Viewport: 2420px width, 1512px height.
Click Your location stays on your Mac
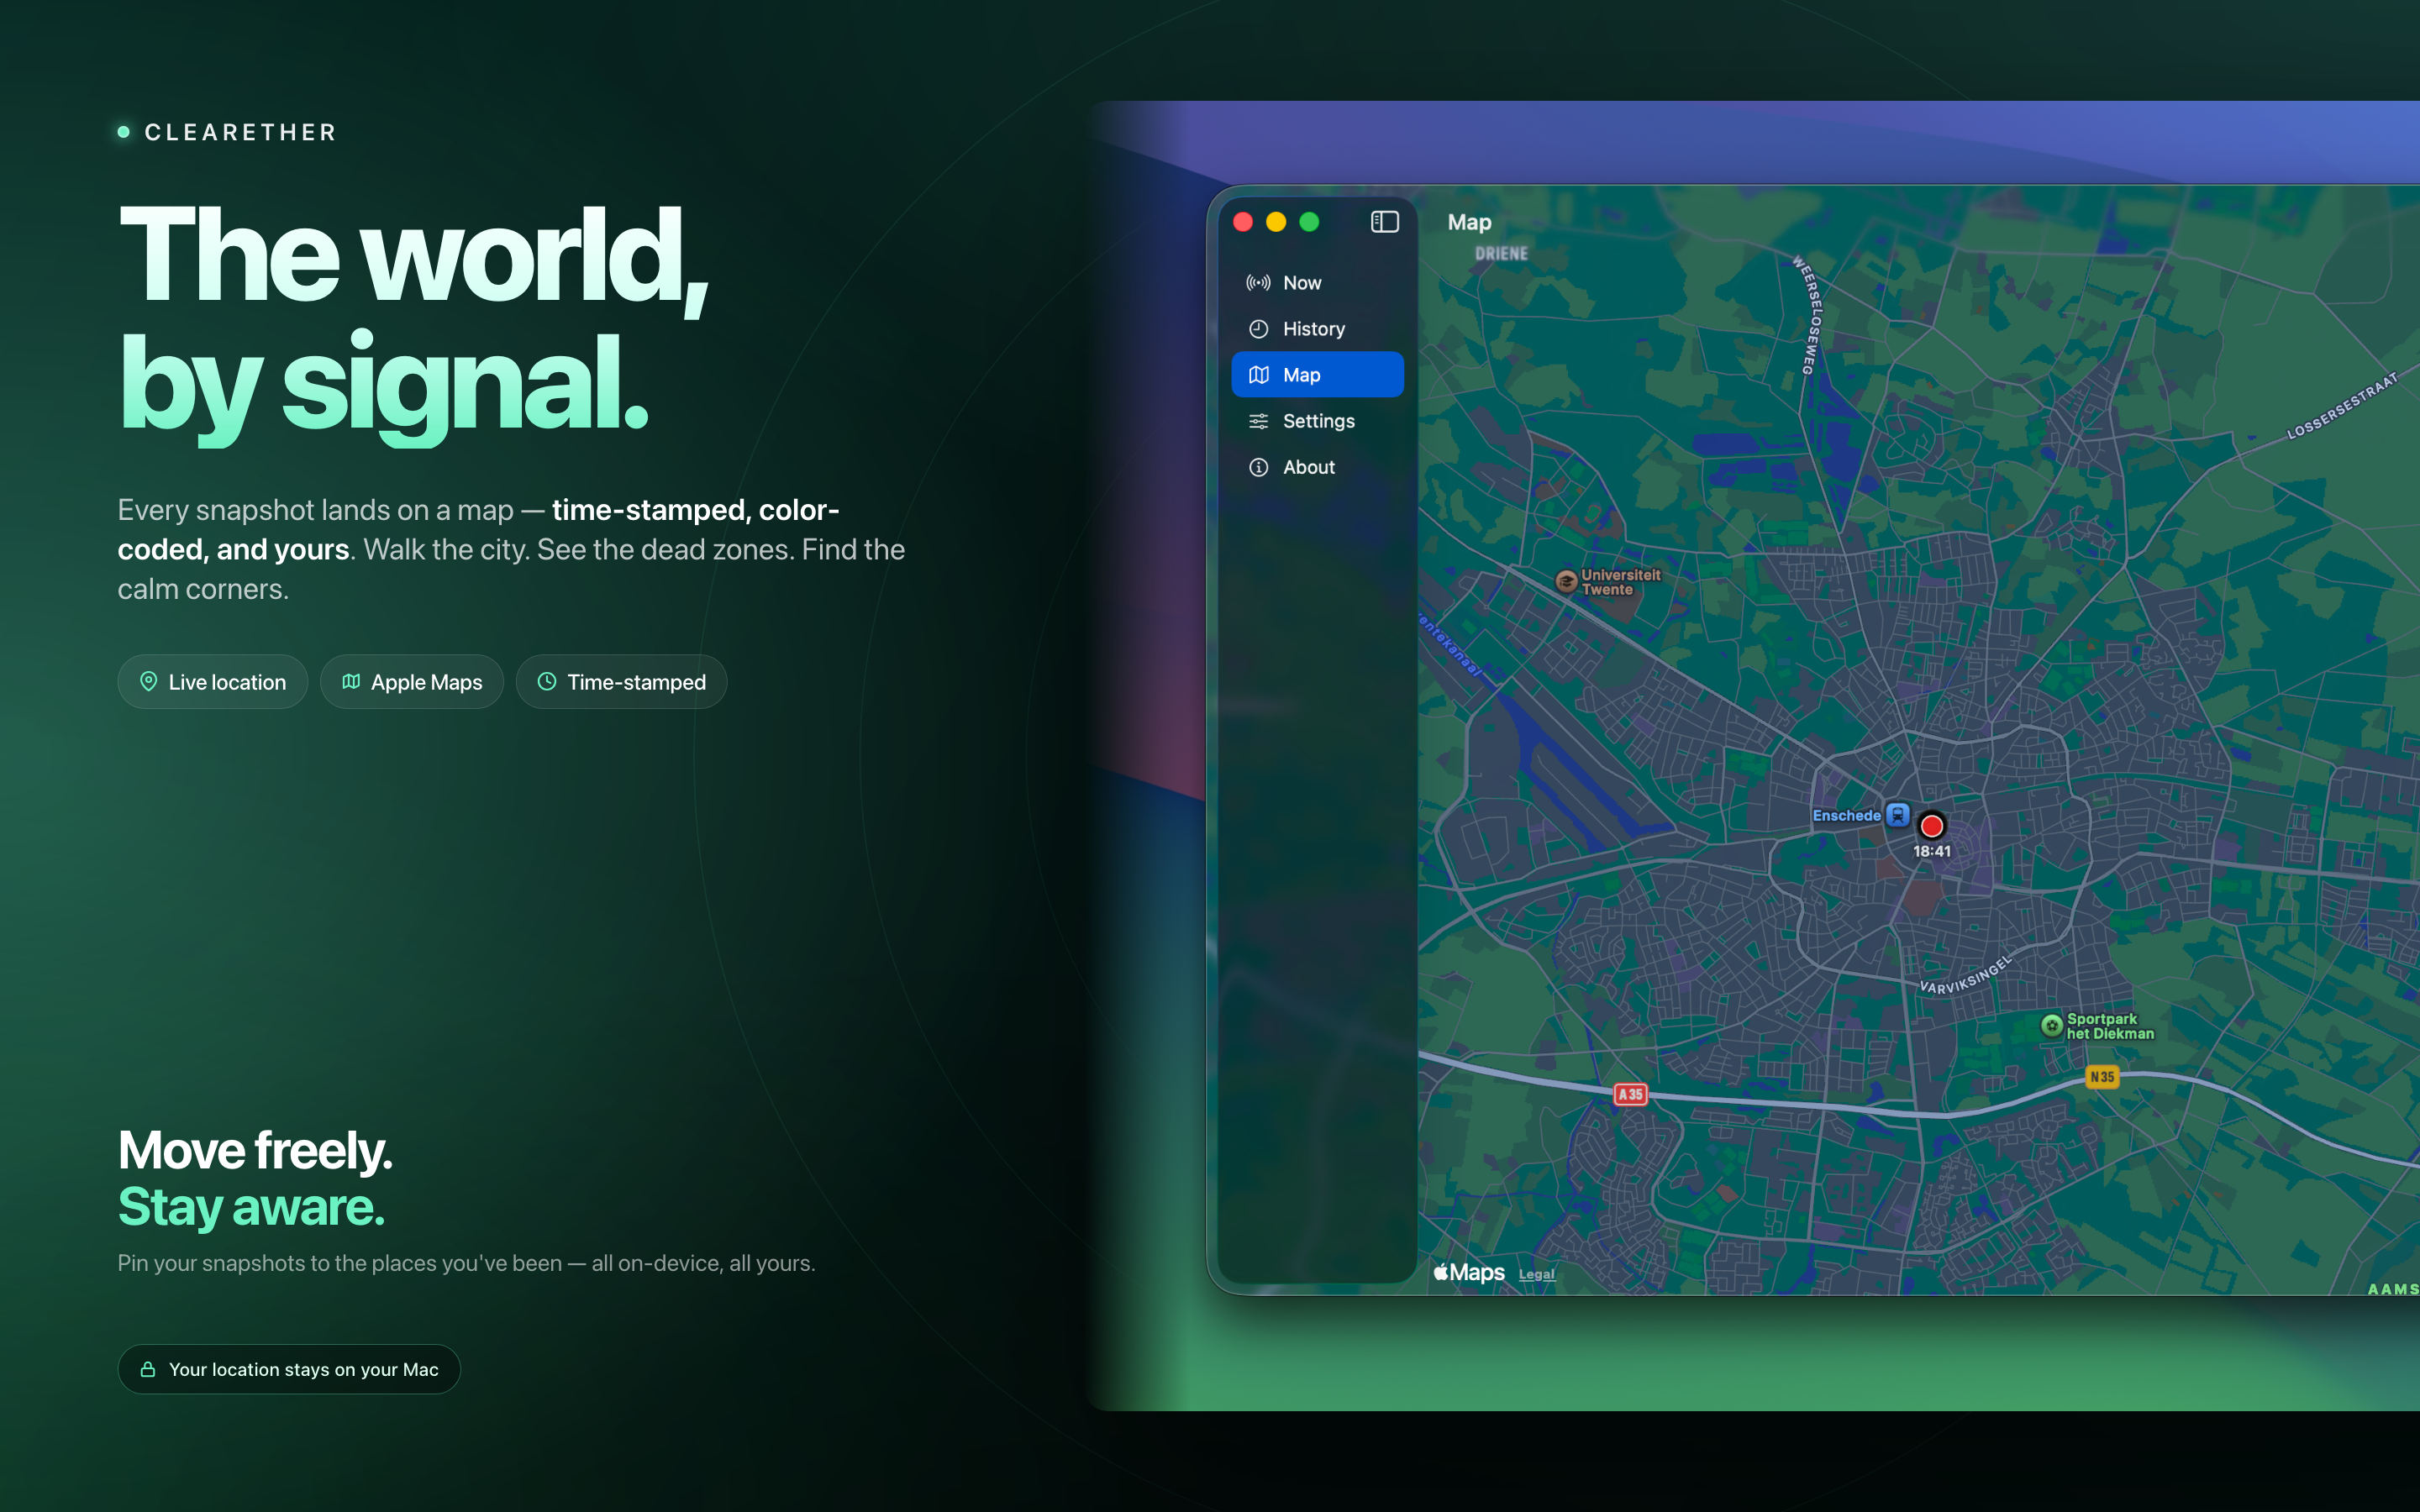tap(289, 1369)
